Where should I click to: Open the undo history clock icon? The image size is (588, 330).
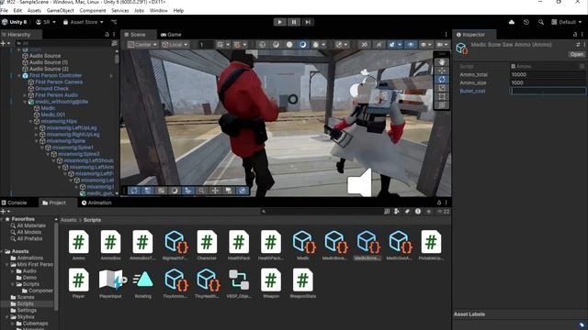click(526, 22)
